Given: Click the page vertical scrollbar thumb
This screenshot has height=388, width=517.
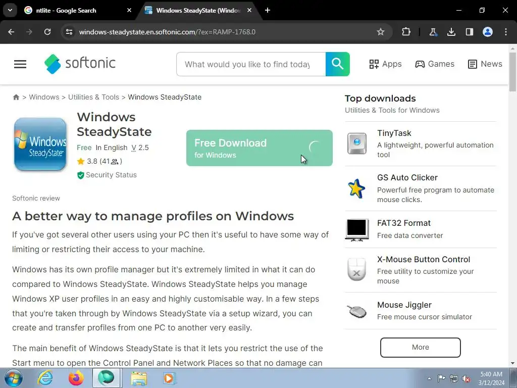Looking at the screenshot, I should pyautogui.click(x=513, y=72).
